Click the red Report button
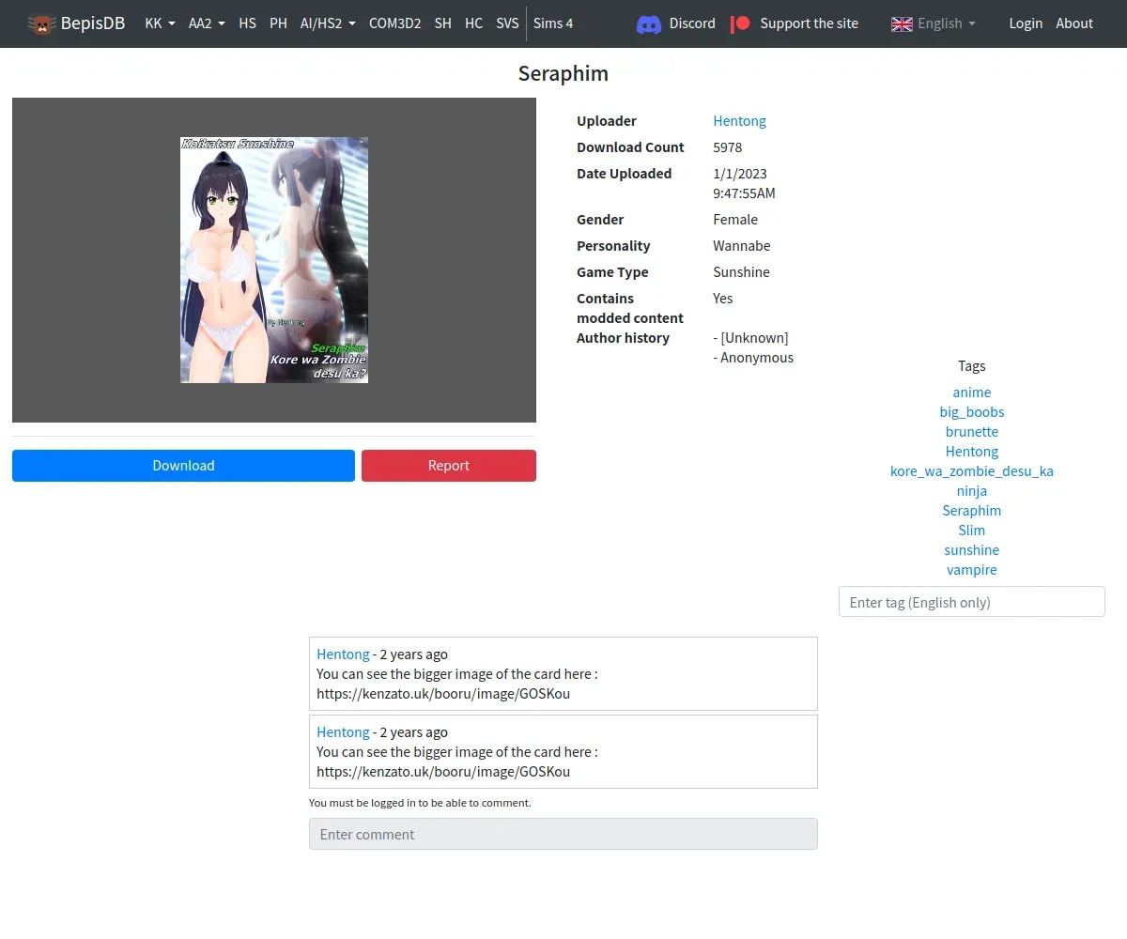Image resolution: width=1127 pixels, height=939 pixels. pyautogui.click(x=449, y=466)
